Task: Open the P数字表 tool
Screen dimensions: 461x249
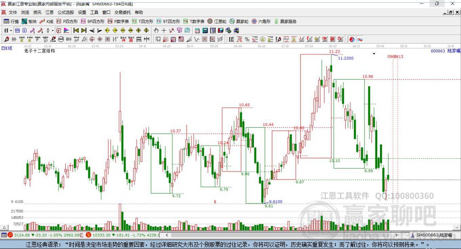Action: [x=118, y=22]
